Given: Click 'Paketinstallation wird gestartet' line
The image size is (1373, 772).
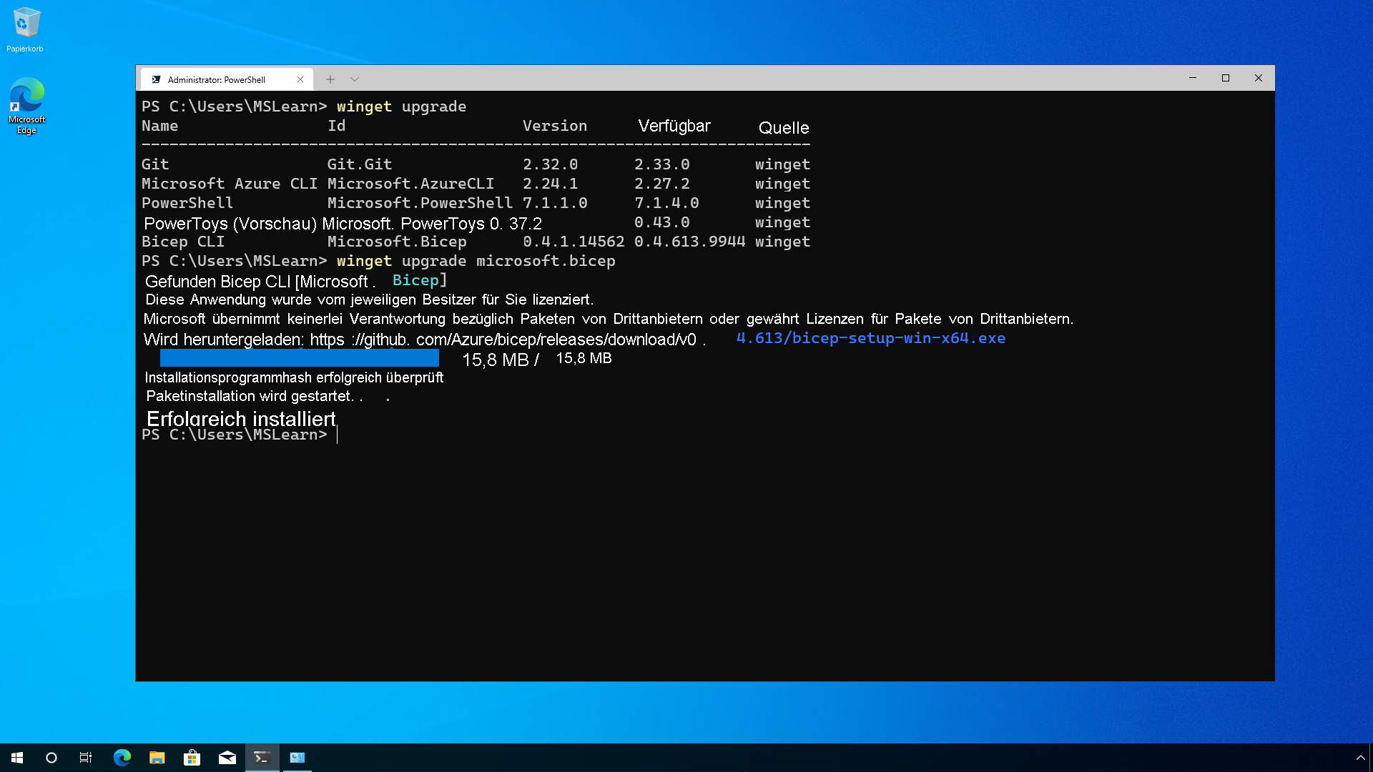Looking at the screenshot, I should tap(255, 396).
